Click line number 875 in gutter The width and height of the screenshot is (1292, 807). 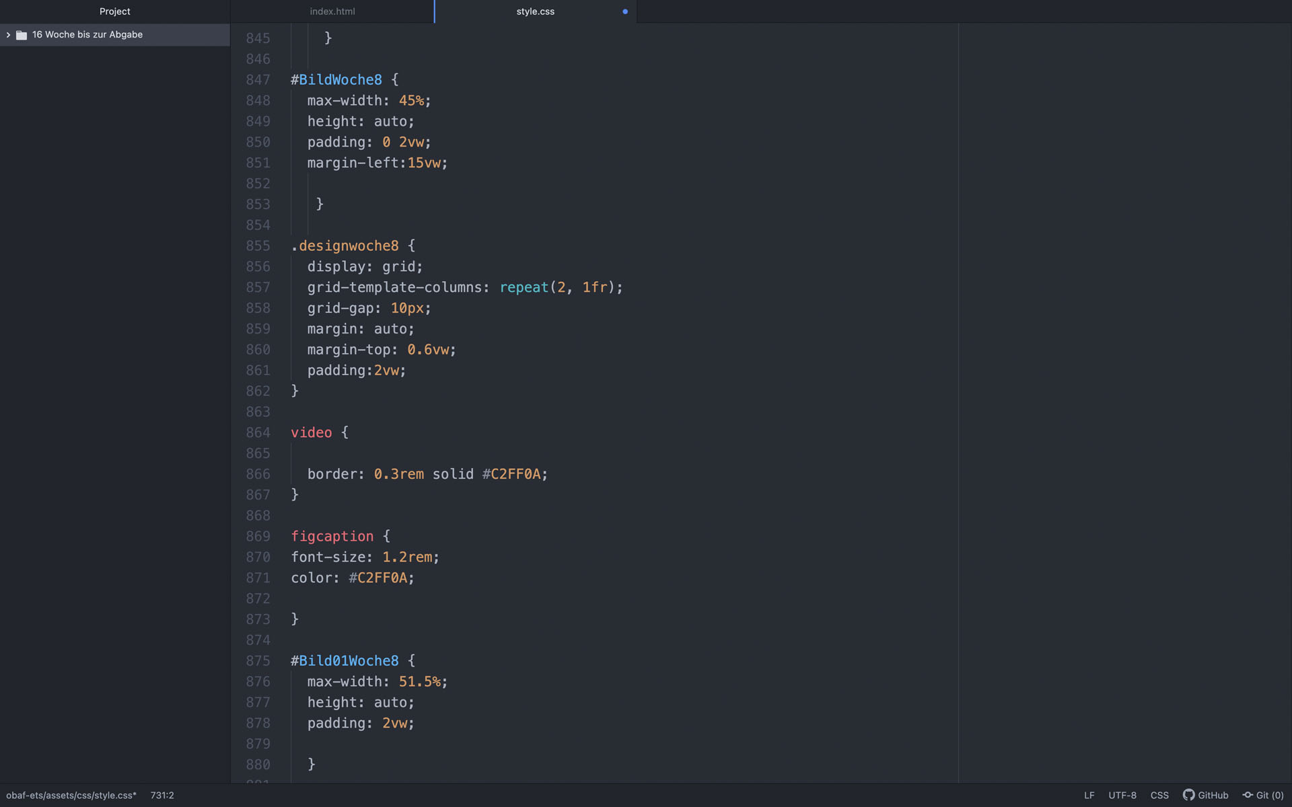258,661
